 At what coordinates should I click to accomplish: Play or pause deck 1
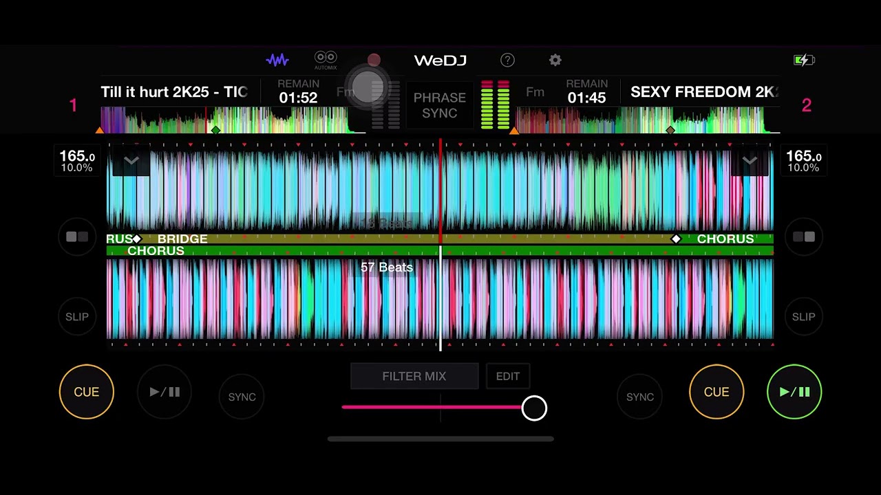pyautogui.click(x=164, y=392)
